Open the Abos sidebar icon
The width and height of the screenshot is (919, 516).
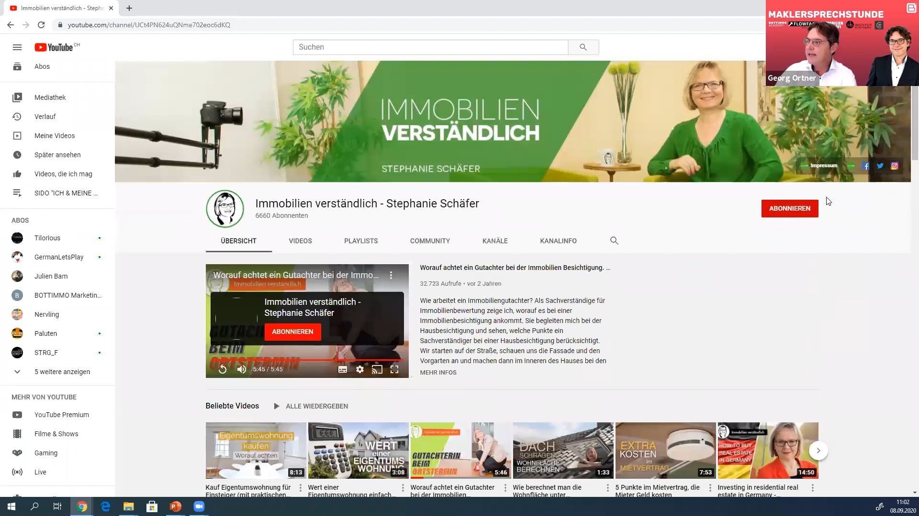point(17,66)
